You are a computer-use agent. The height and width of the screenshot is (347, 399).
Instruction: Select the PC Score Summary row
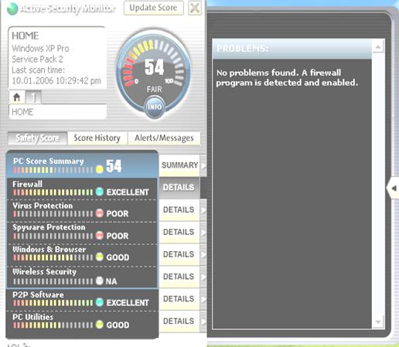click(x=82, y=165)
